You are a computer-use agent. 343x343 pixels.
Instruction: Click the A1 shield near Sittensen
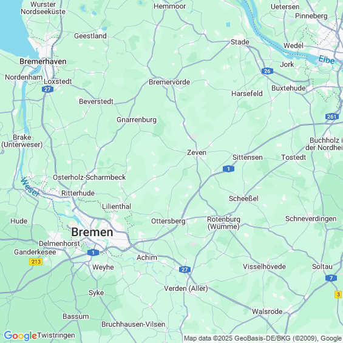click(228, 169)
